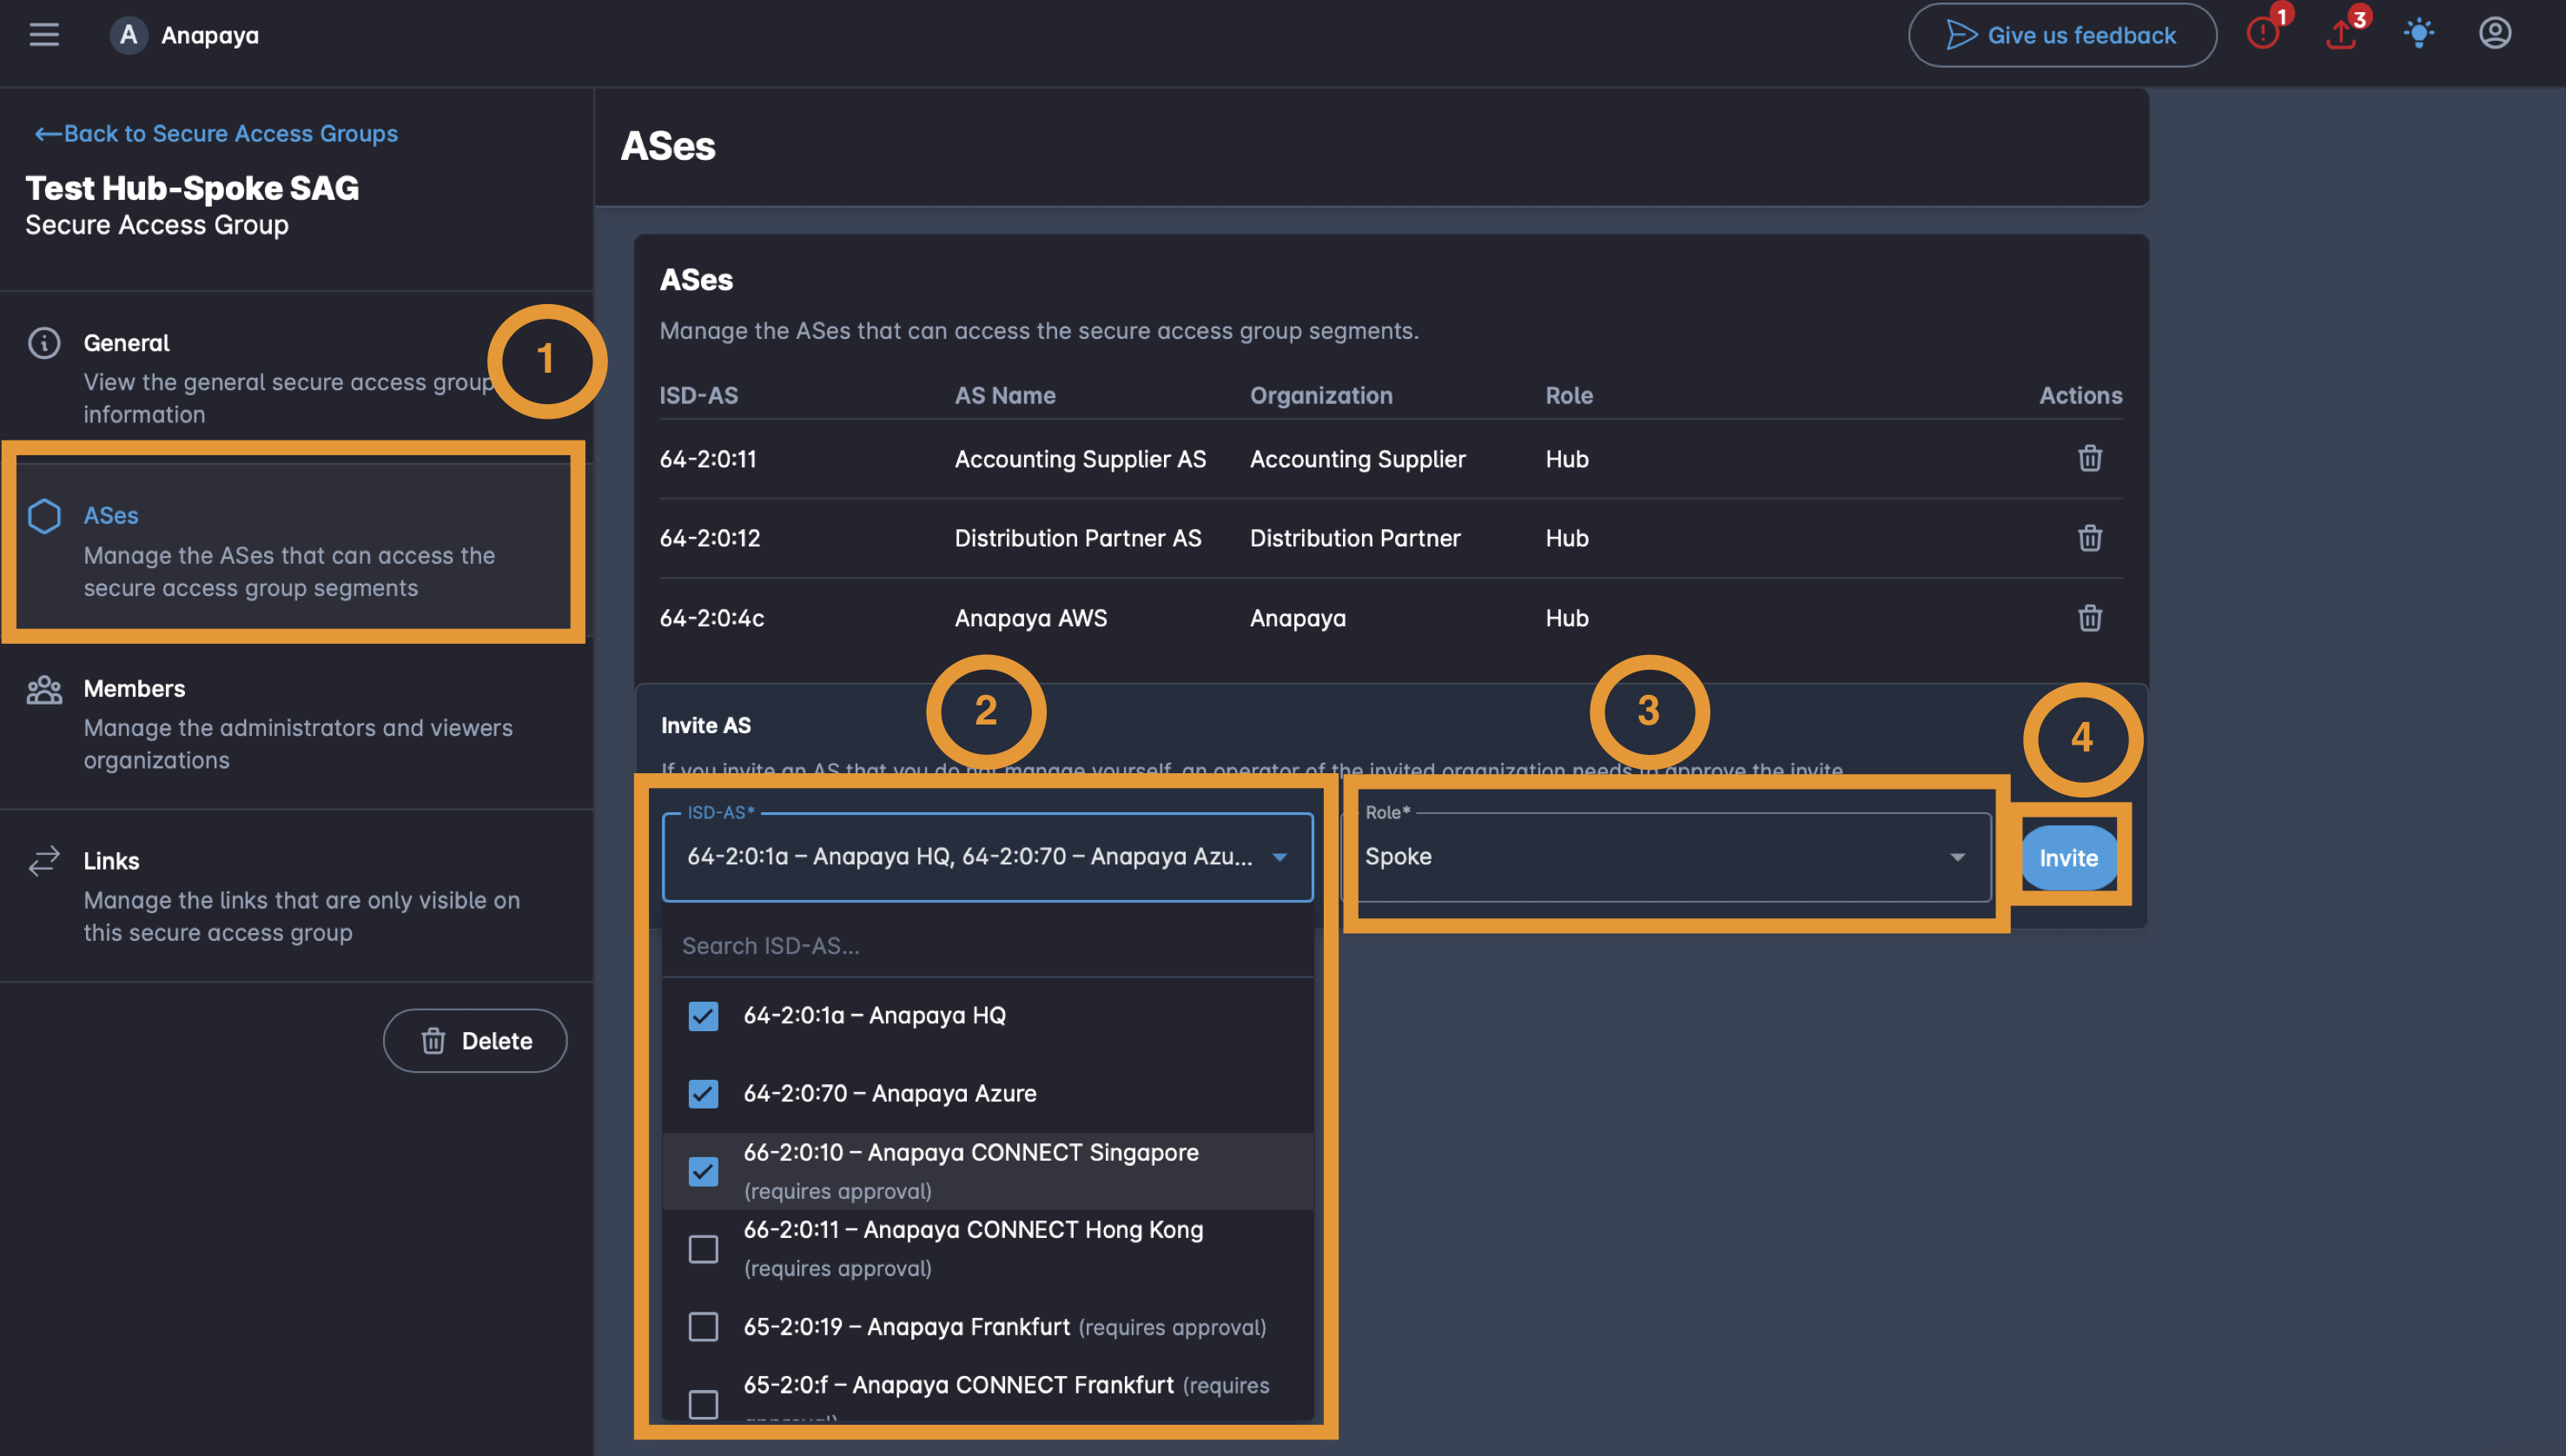The image size is (2566, 1456).
Task: Toggle the light theme icon
Action: click(x=2418, y=33)
